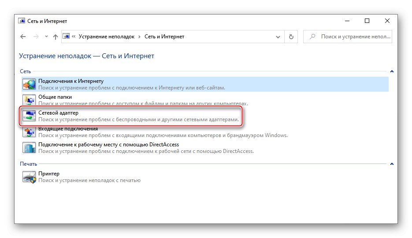Click description about веб-сайтам internet connection
412x238 pixels.
coord(132,88)
